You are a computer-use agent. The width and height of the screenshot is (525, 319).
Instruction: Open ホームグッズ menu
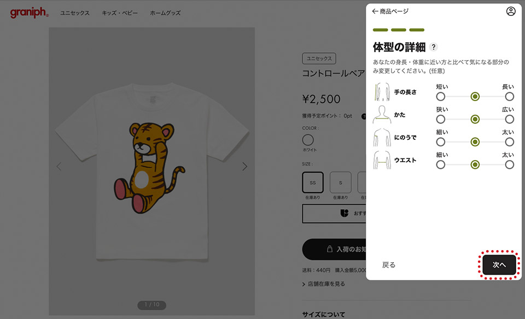click(x=165, y=13)
